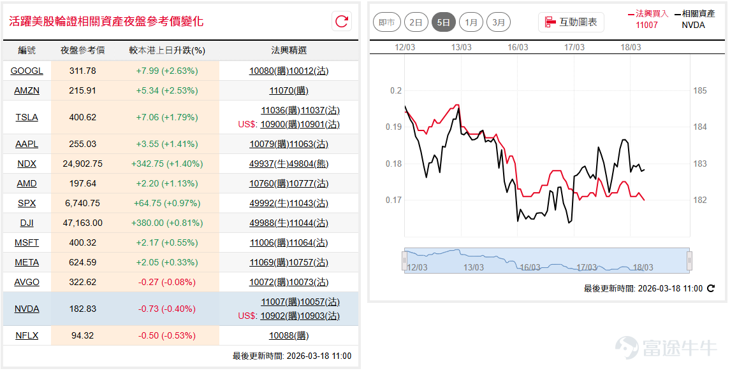Viewport: 730px width, 371px height.
Task: Open MSFT put warrant 11064
Action: tap(309, 242)
